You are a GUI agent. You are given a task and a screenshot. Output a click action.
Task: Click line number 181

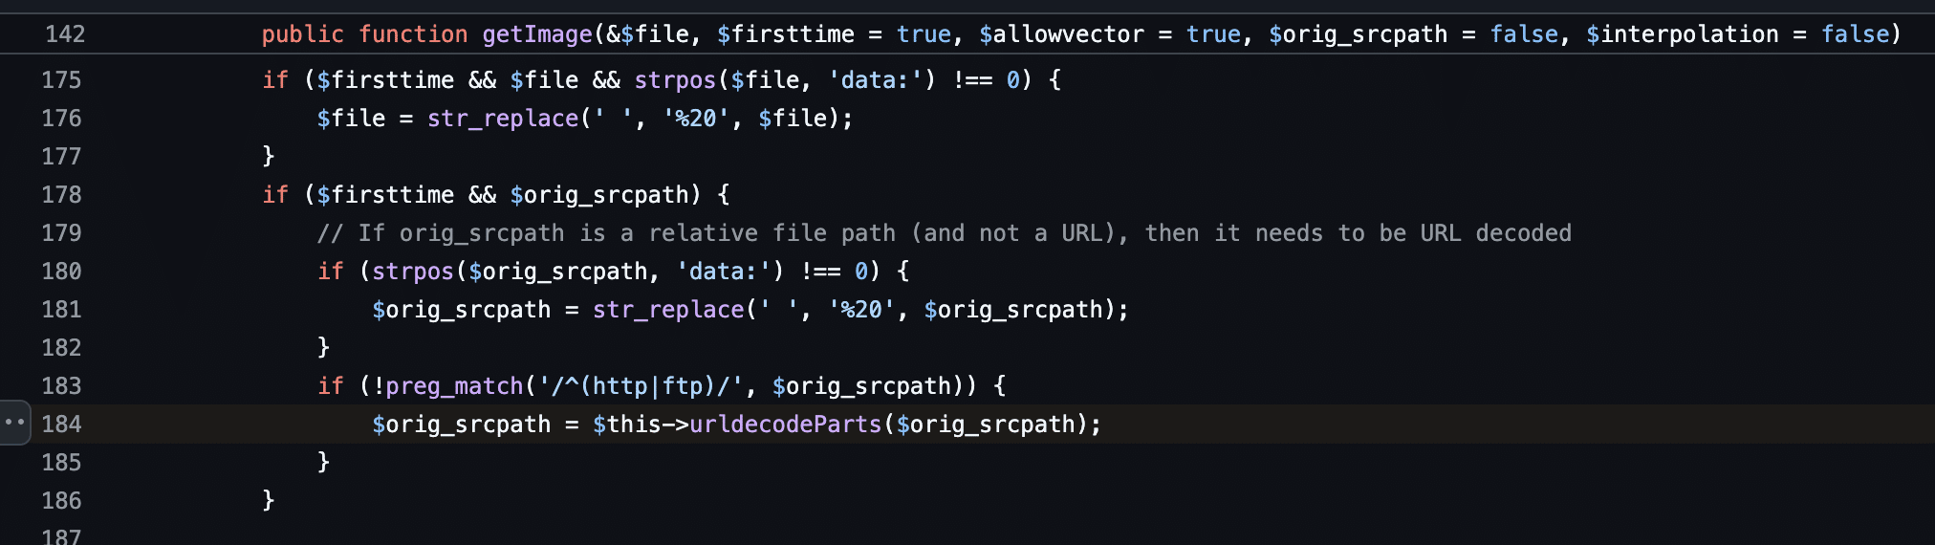pyautogui.click(x=62, y=310)
